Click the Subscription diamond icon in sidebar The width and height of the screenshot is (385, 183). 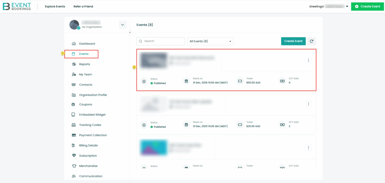point(74,156)
